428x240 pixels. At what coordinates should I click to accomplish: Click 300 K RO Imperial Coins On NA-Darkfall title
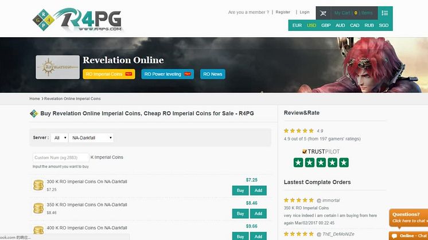point(87,182)
